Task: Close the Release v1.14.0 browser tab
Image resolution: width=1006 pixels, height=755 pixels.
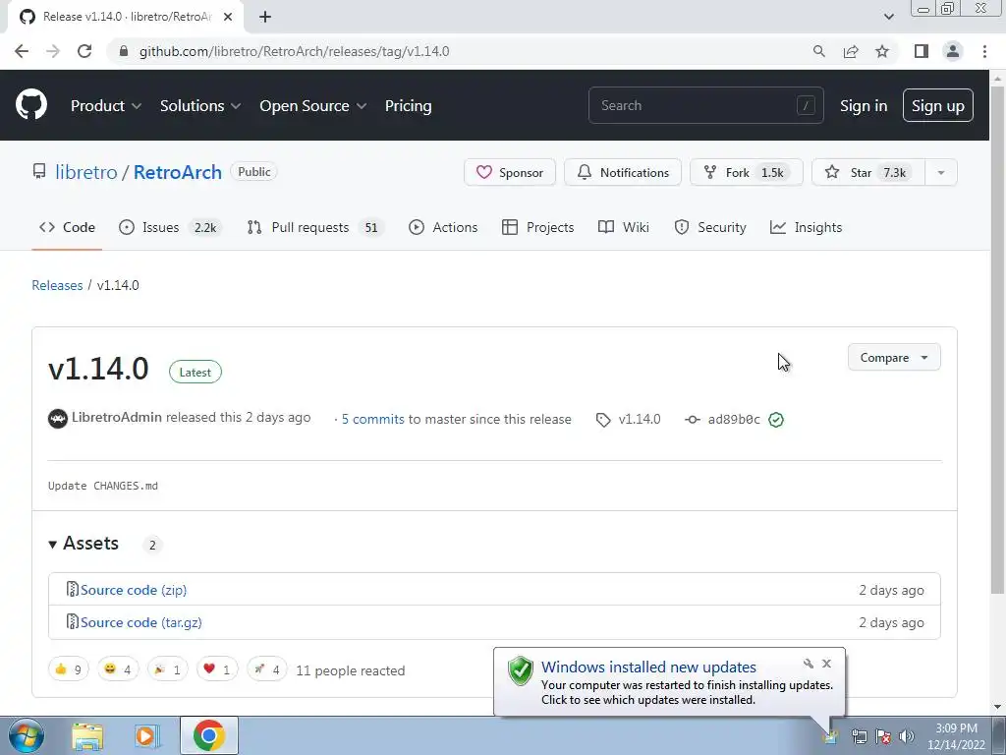Action: (x=228, y=17)
